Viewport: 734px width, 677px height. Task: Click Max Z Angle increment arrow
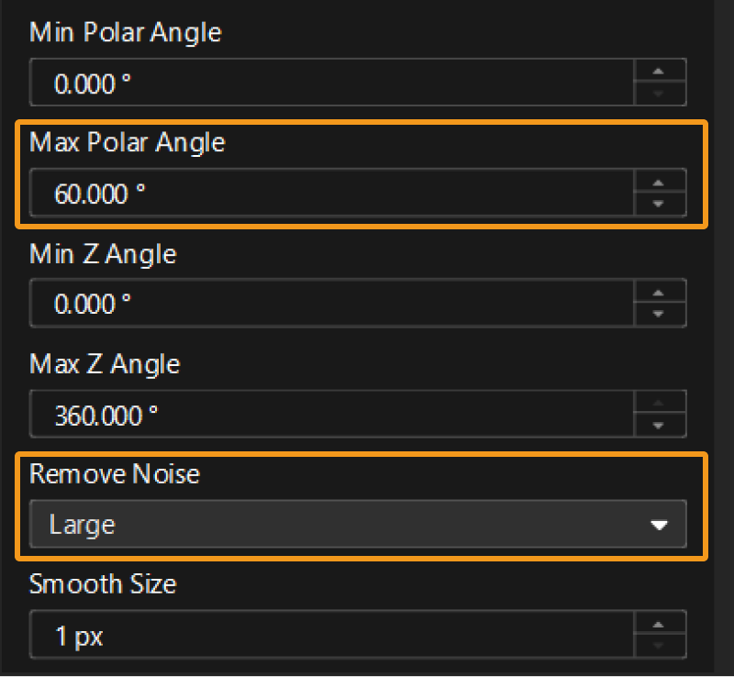tap(658, 404)
